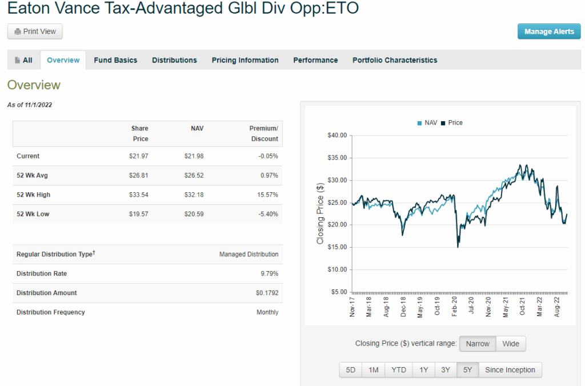Image resolution: width=585 pixels, height=386 pixels.
Task: Click the Managed Distribution value
Action: (249, 254)
